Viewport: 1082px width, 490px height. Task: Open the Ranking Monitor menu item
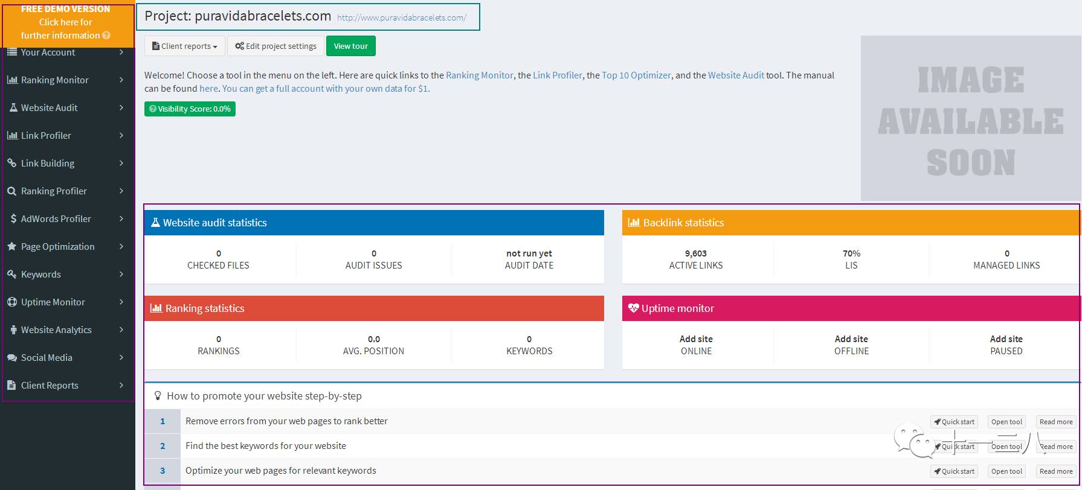click(x=68, y=80)
